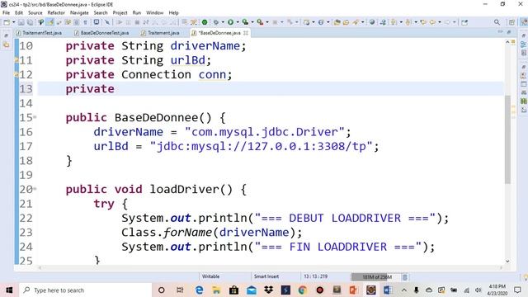Click the Search flashlight toolbar icon
Image resolution: width=528 pixels, height=297 pixels.
[356, 22]
